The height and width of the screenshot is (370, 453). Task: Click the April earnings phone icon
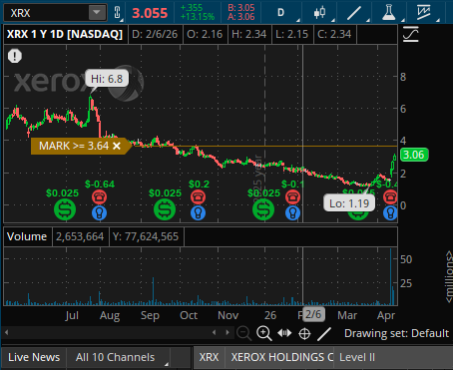(390, 197)
